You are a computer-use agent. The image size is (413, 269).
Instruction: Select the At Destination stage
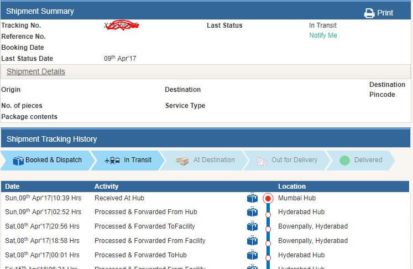click(x=205, y=160)
